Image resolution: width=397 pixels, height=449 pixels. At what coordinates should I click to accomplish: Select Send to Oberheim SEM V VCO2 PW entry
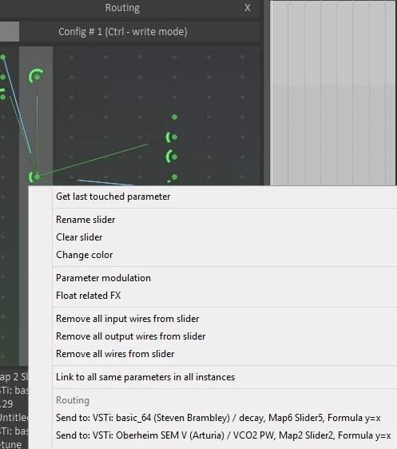pos(224,435)
